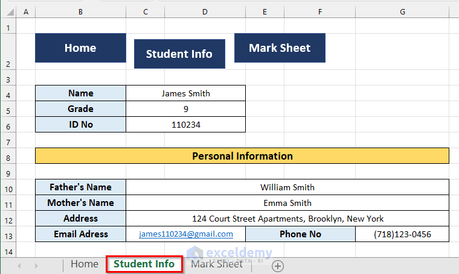
Task: Select row 8 header
Action: pos(8,156)
